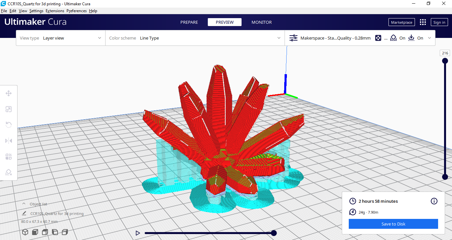Click Save to Disk
452x240 pixels.
[393, 224]
